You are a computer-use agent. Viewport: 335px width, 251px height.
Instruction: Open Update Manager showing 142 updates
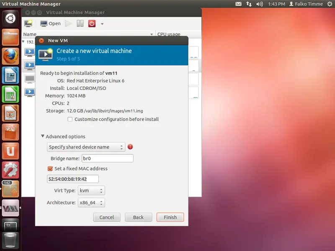10,189
